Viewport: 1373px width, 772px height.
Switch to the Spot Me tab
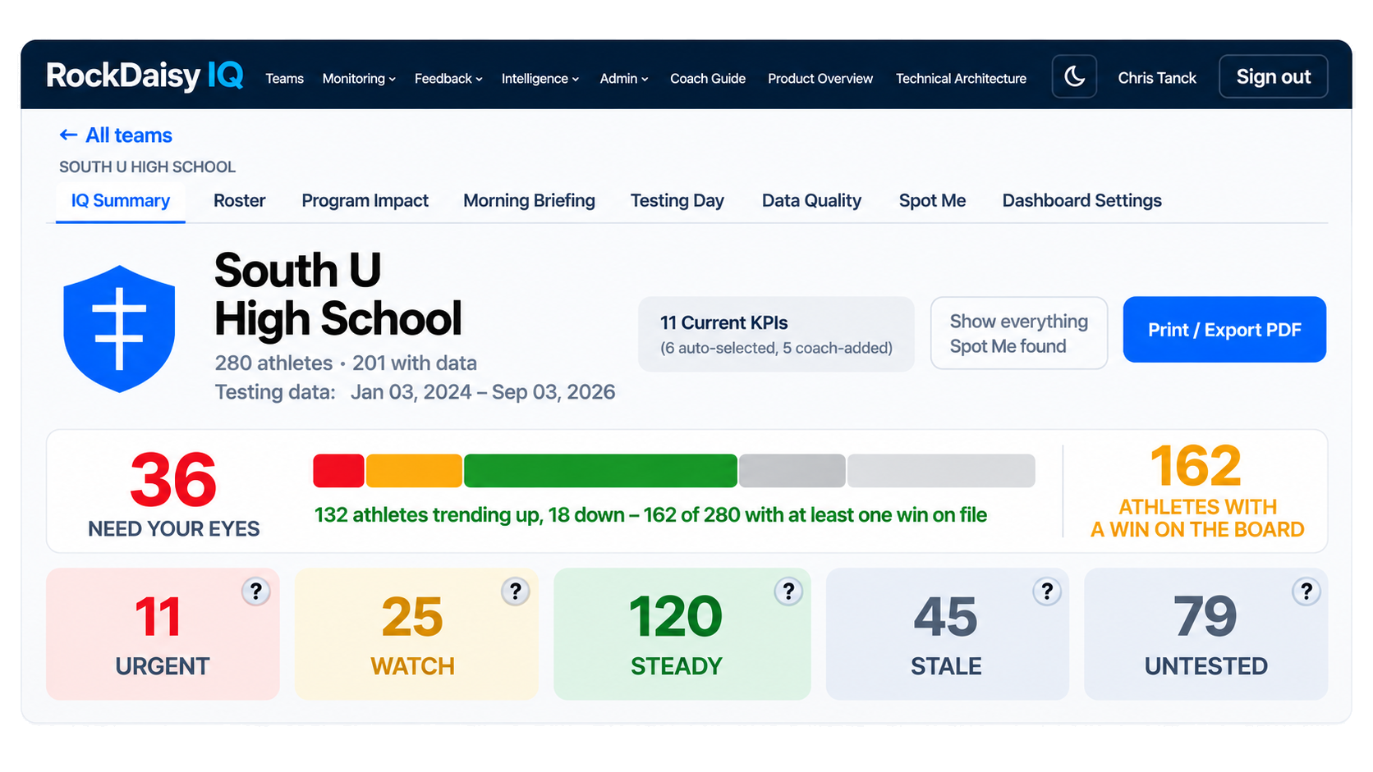(x=932, y=201)
